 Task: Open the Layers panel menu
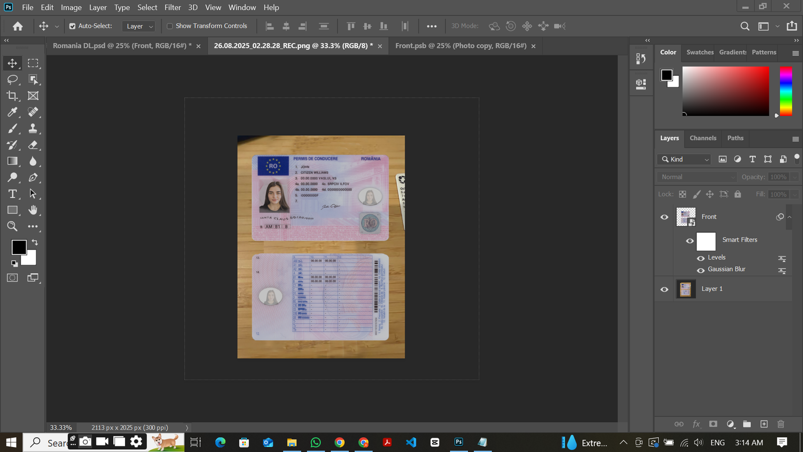pyautogui.click(x=795, y=139)
